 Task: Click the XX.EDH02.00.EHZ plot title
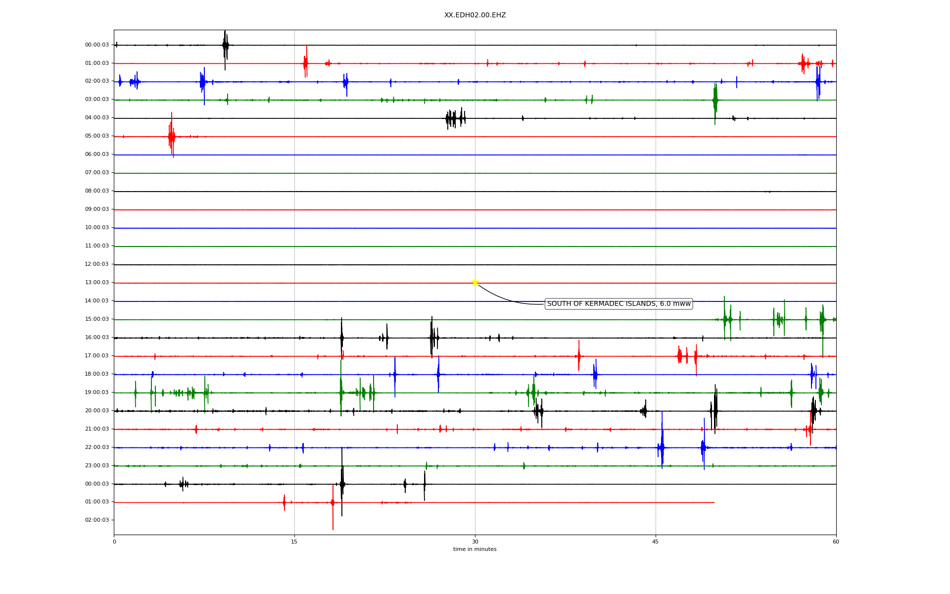click(475, 15)
